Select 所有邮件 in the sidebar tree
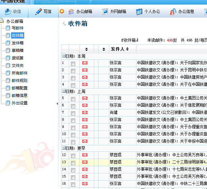207x189 pixels. point(20,73)
